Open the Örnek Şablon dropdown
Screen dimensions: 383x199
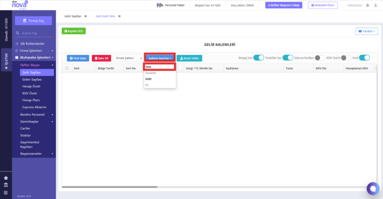click(x=129, y=58)
